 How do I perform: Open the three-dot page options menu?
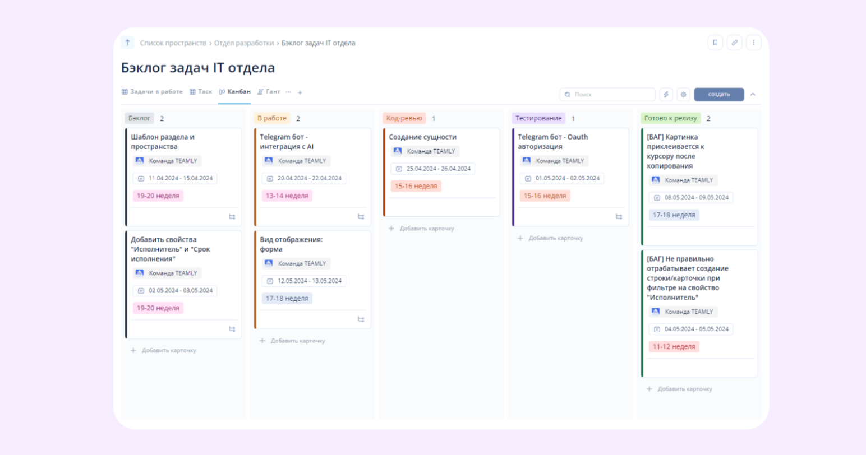click(754, 43)
